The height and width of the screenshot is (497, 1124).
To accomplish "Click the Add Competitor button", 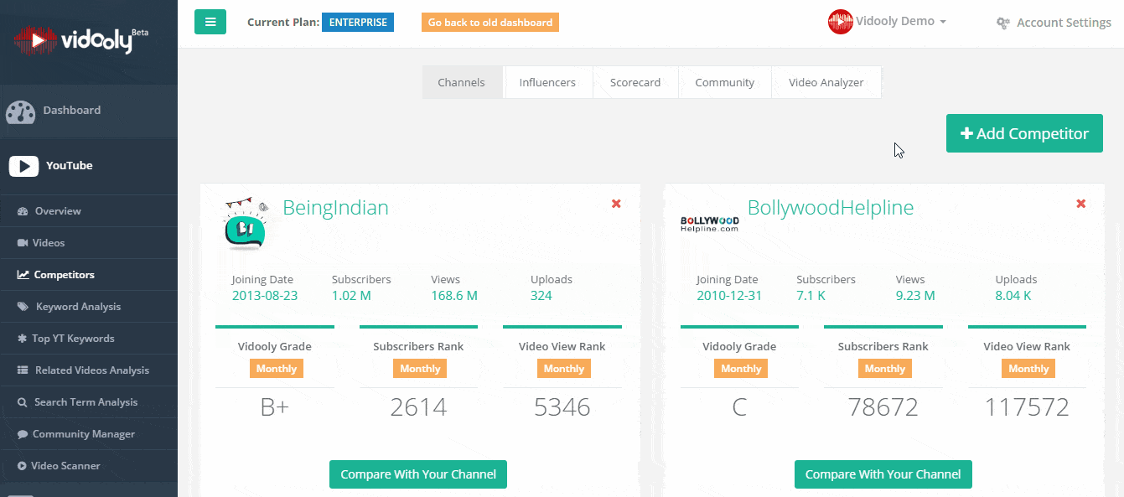I will [x=1024, y=133].
